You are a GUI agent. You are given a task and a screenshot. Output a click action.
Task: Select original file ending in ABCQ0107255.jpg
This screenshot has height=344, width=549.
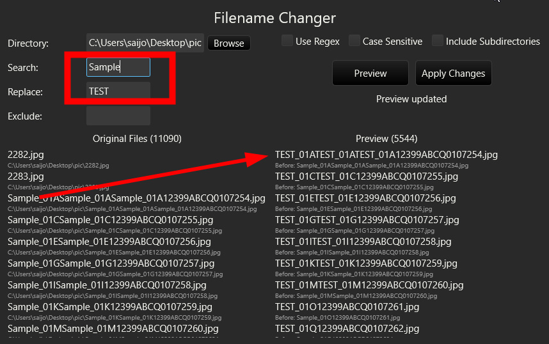[110, 220]
